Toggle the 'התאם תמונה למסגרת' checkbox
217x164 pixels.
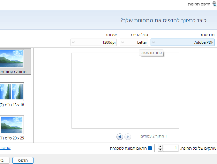click(150, 148)
